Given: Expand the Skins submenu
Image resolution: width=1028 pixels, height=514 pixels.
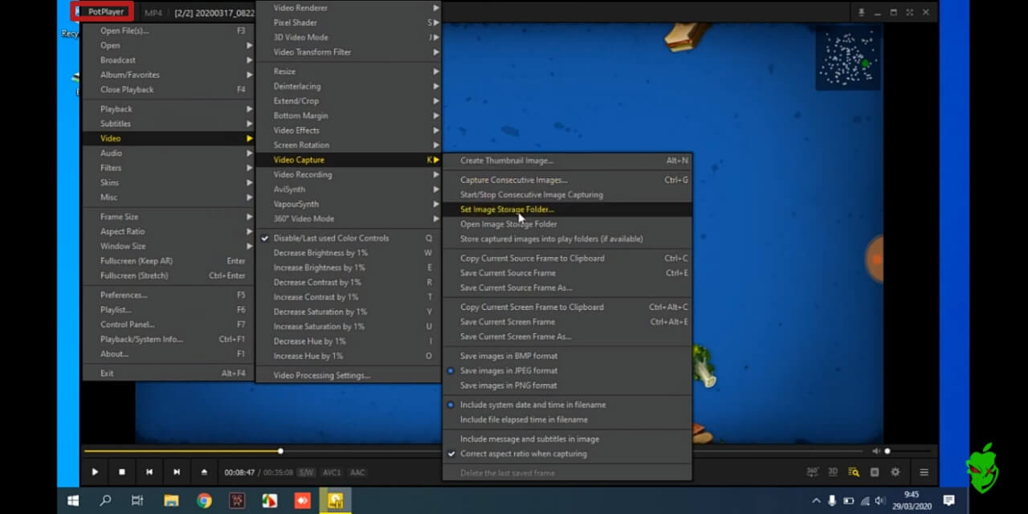Looking at the screenshot, I should pyautogui.click(x=169, y=182).
